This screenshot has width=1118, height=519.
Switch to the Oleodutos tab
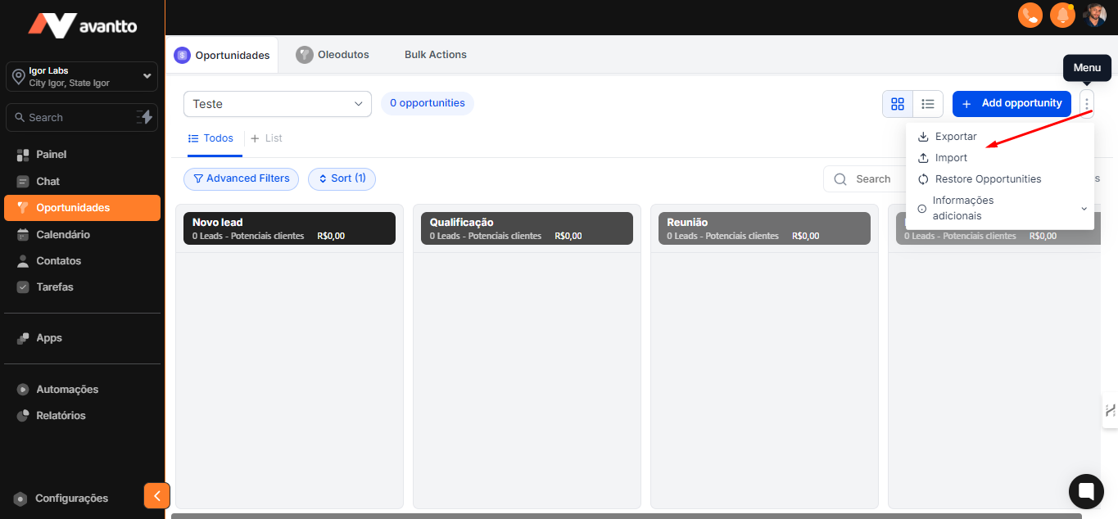tap(333, 55)
